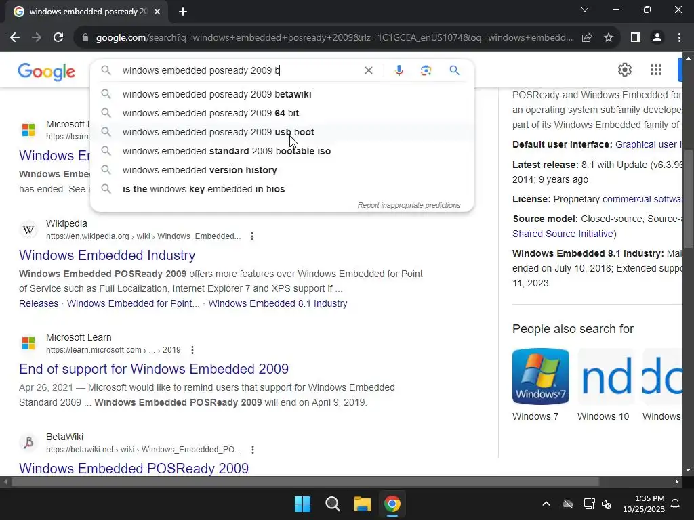Search by image with Google Lens

[x=426, y=70]
